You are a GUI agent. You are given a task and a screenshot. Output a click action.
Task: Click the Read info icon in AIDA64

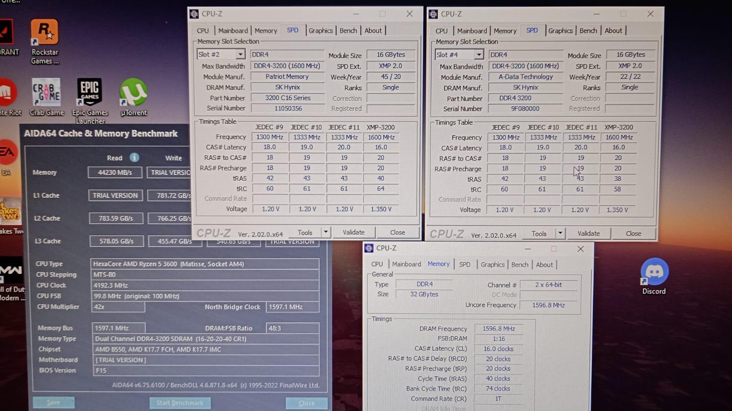pyautogui.click(x=134, y=158)
